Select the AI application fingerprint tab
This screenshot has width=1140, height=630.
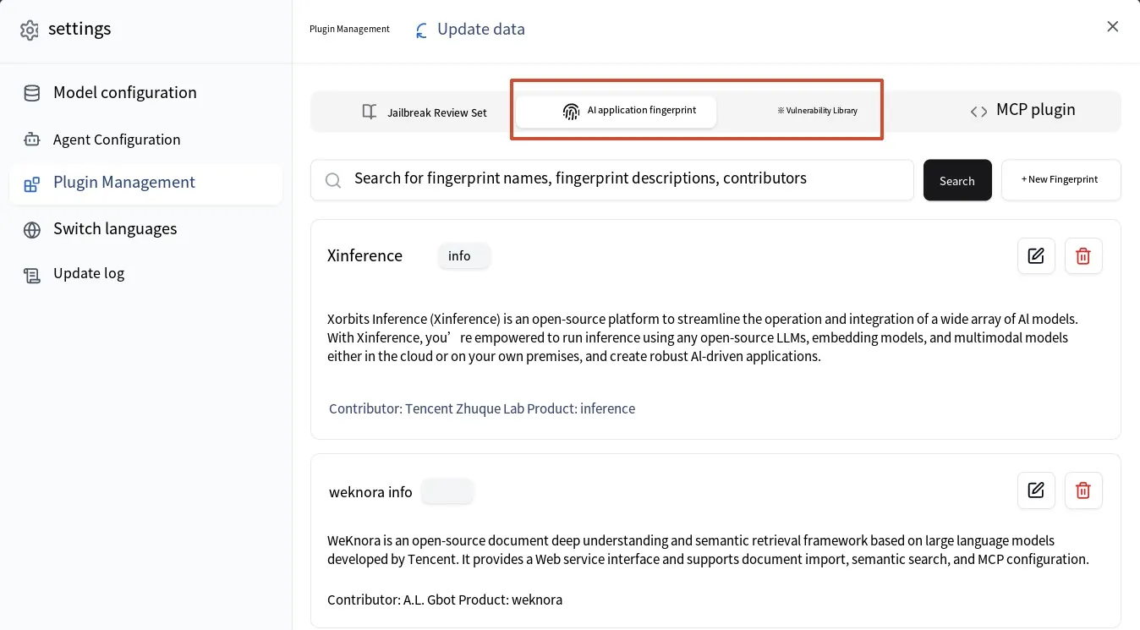click(617, 111)
